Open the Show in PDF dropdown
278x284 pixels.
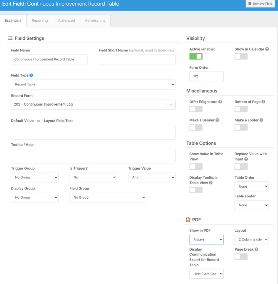coord(206,240)
